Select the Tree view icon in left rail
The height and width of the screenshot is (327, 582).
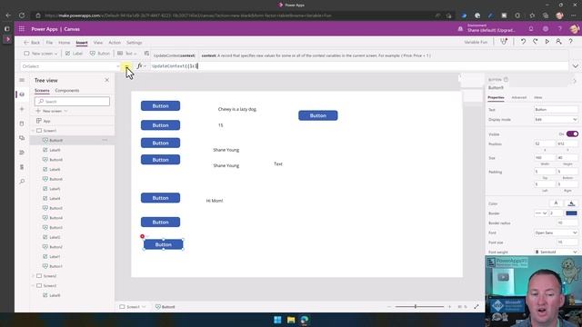point(22,94)
